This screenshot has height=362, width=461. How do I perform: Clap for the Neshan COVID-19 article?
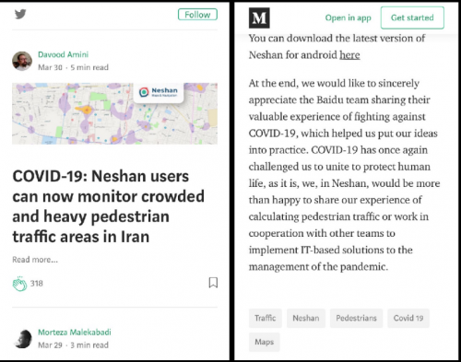tap(19, 284)
